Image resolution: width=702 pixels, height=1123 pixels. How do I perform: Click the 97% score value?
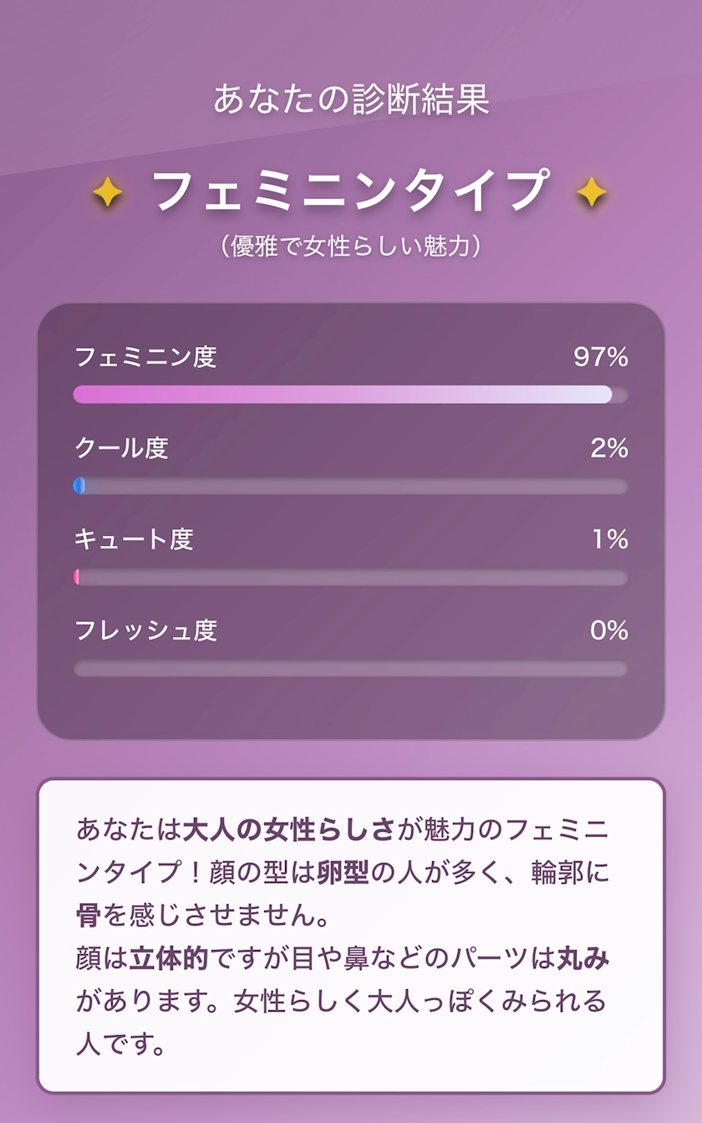click(x=600, y=357)
